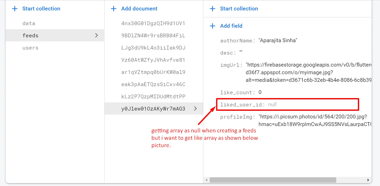Screen dimensions: 380x186
Task: Click the imgUrl field label
Action: [231, 65]
